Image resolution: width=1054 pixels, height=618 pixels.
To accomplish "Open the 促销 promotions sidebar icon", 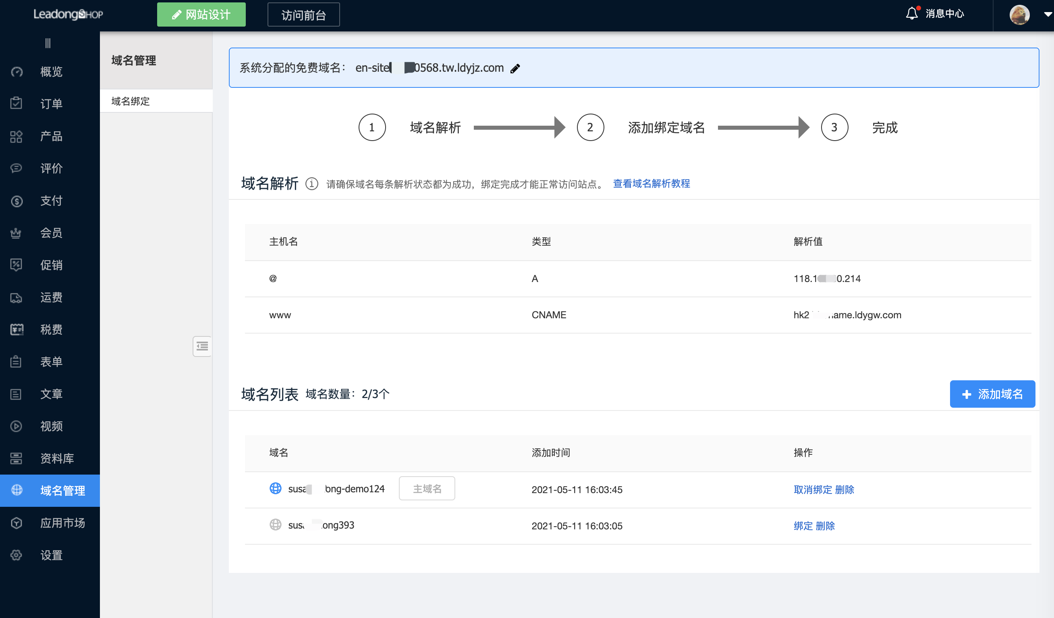I will tap(16, 265).
